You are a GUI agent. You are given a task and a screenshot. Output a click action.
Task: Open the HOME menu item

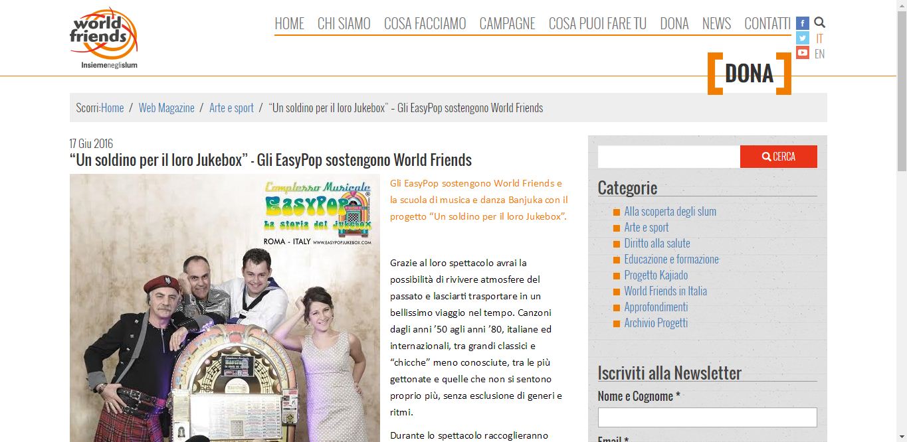tap(289, 23)
